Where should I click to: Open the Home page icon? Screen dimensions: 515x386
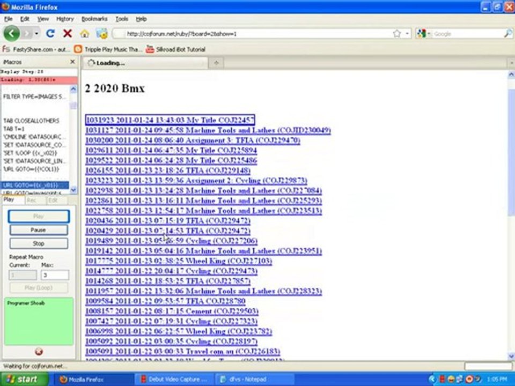point(84,33)
